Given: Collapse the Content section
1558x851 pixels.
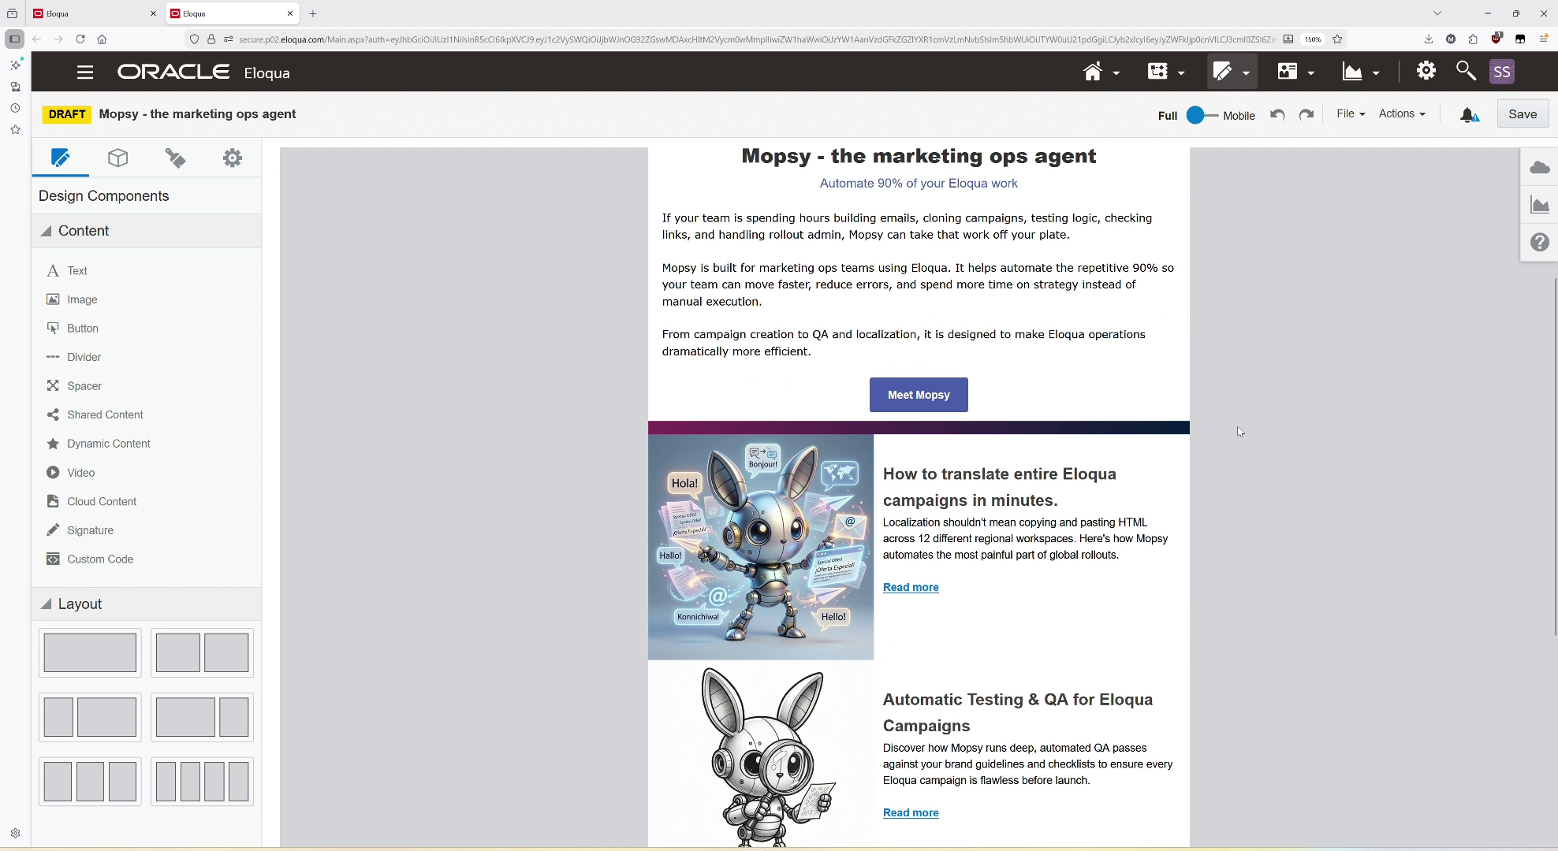Looking at the screenshot, I should [x=147, y=231].
